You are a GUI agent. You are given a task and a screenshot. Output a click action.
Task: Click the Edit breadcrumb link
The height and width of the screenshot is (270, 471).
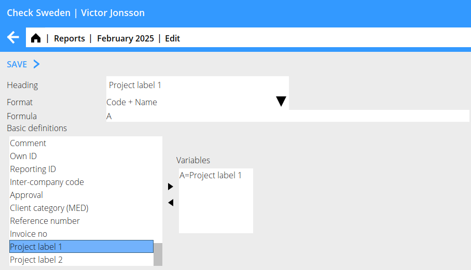pyautogui.click(x=172, y=38)
